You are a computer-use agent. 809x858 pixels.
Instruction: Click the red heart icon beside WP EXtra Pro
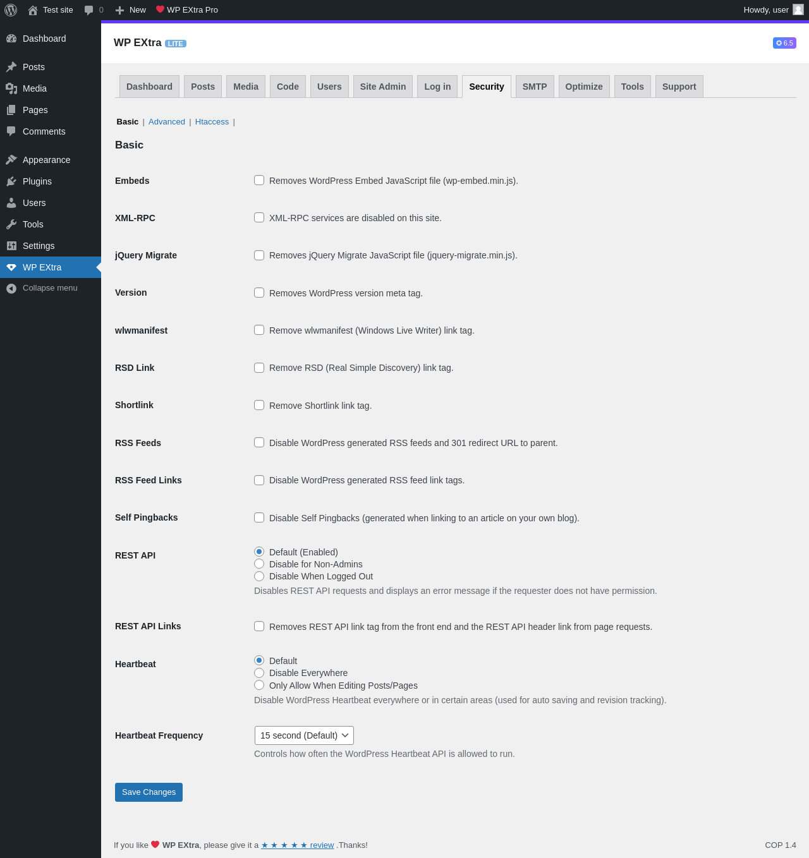point(160,9)
